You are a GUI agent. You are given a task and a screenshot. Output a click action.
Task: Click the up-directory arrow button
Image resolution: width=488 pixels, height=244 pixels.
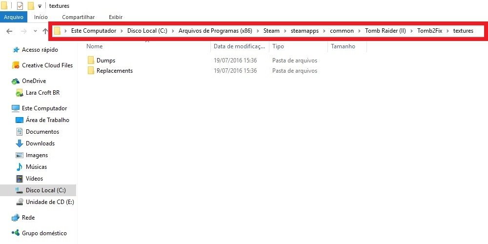point(45,31)
